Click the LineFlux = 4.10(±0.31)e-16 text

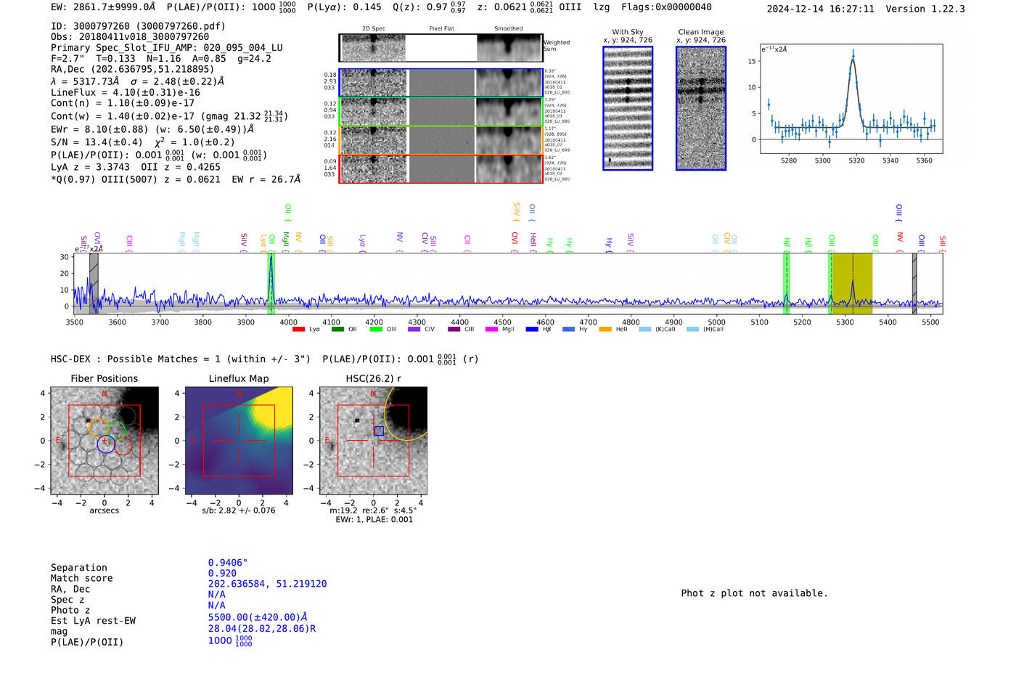pyautogui.click(x=126, y=92)
